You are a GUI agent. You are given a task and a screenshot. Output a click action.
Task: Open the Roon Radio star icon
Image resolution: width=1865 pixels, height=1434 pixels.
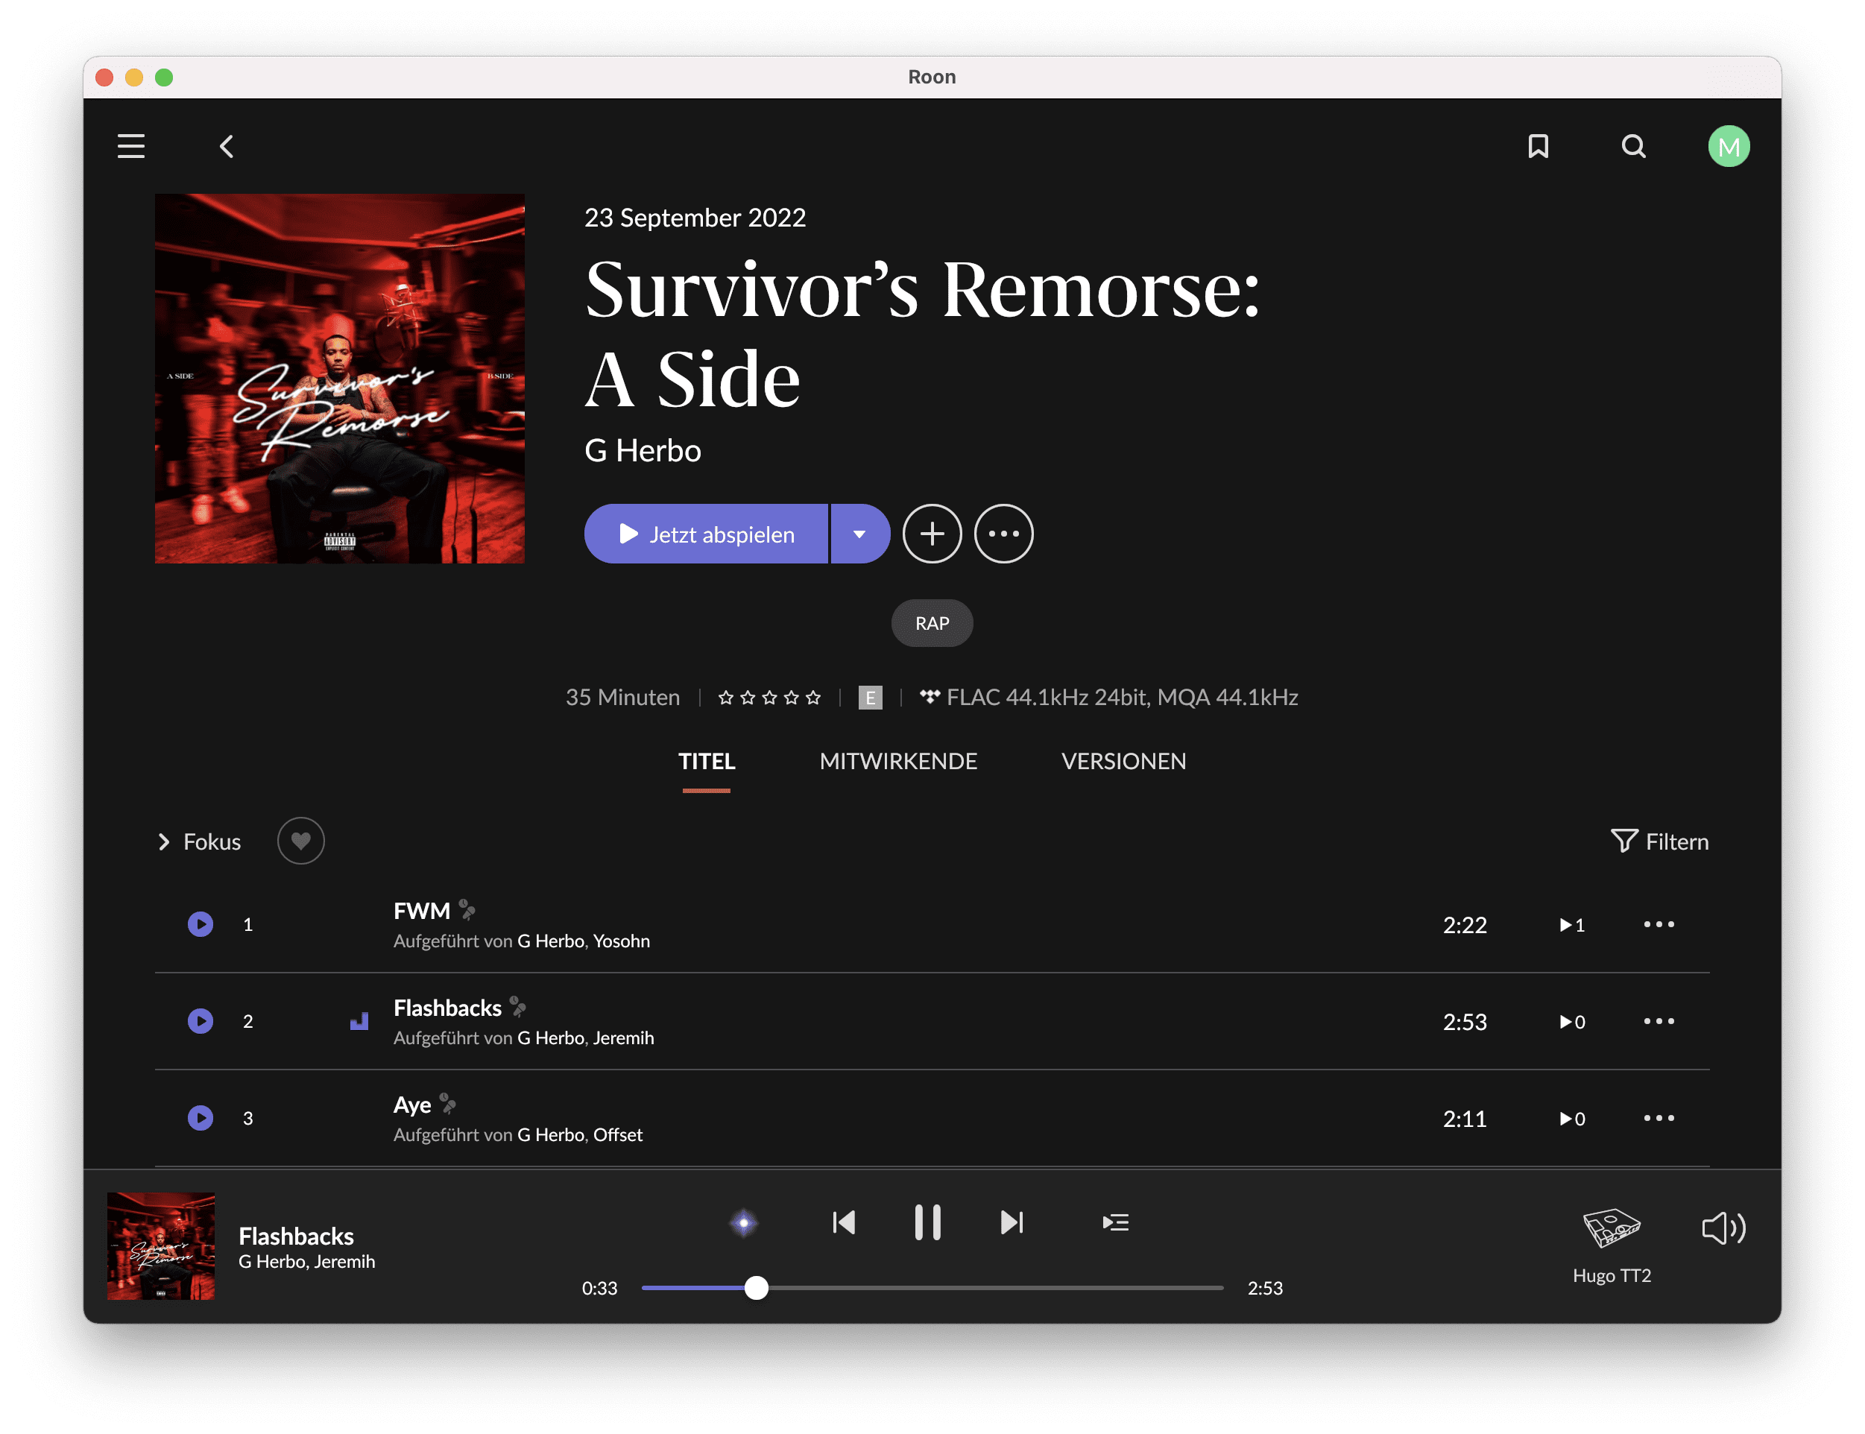tap(743, 1222)
